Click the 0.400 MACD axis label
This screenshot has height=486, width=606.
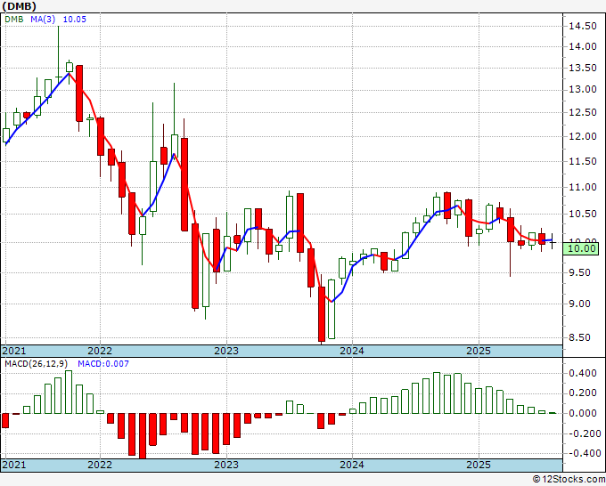tap(583, 373)
